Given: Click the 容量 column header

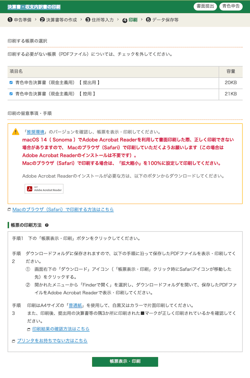Looking at the screenshot, I should [x=231, y=71].
